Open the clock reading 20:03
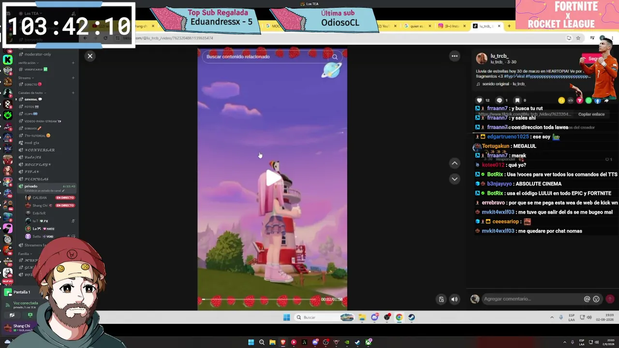Viewport: 619px width, 348px height. point(608,343)
